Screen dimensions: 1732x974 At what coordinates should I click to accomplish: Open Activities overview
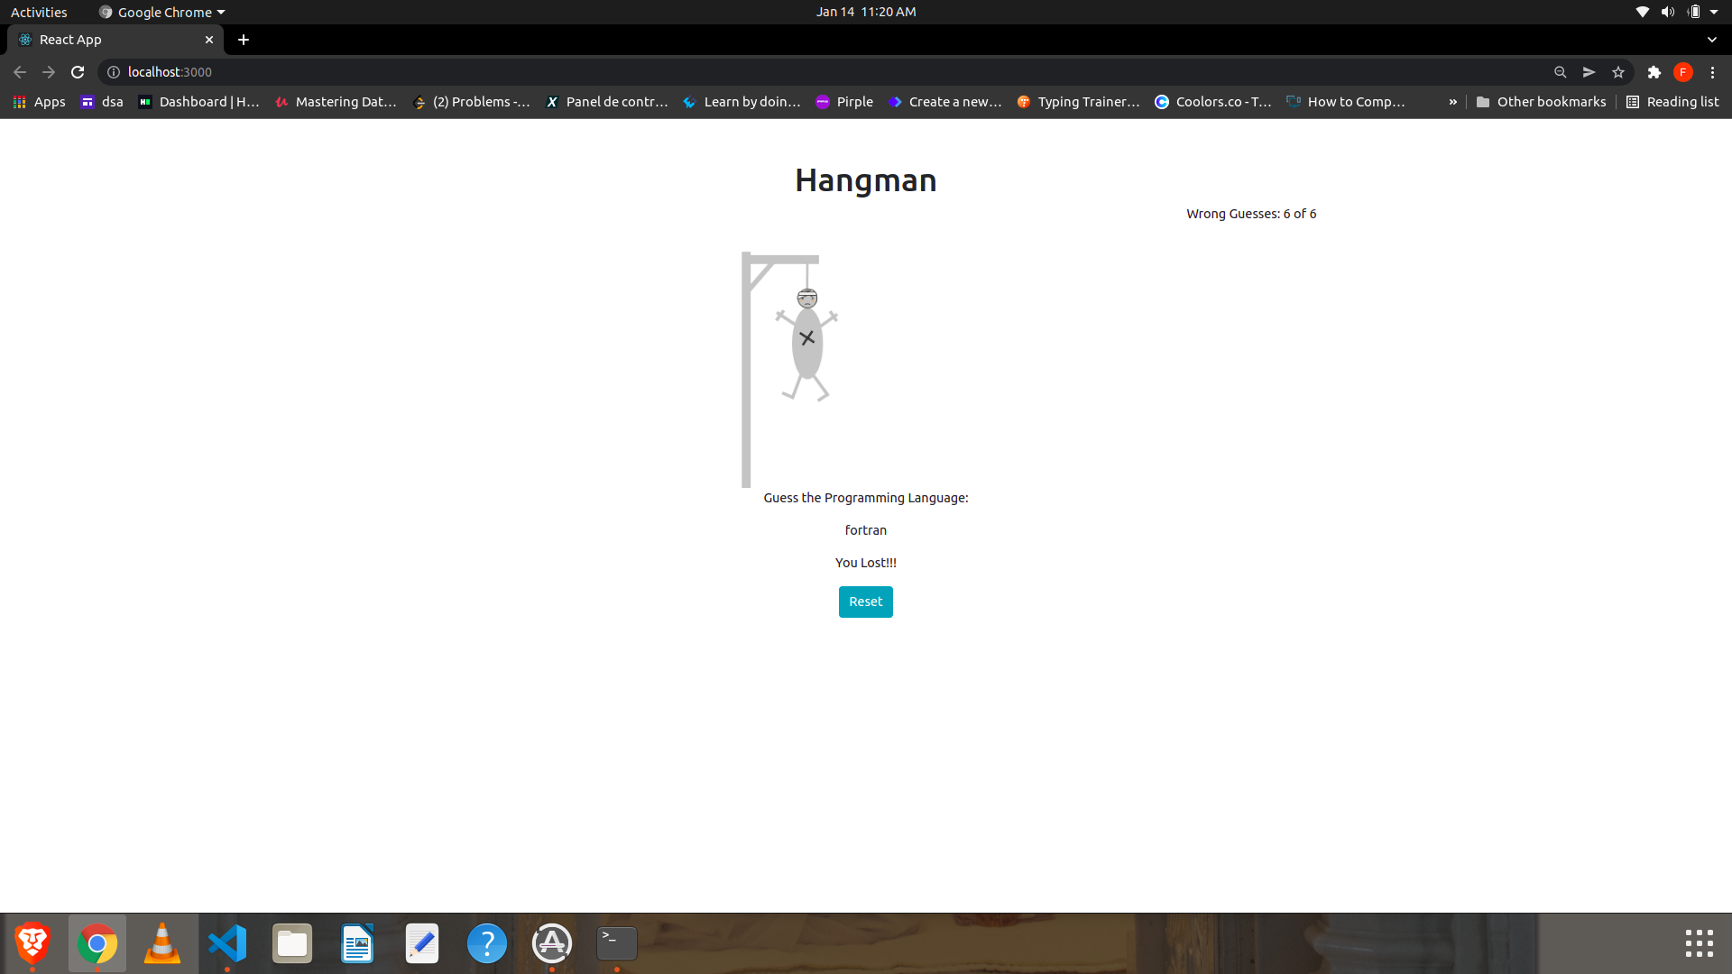[39, 12]
